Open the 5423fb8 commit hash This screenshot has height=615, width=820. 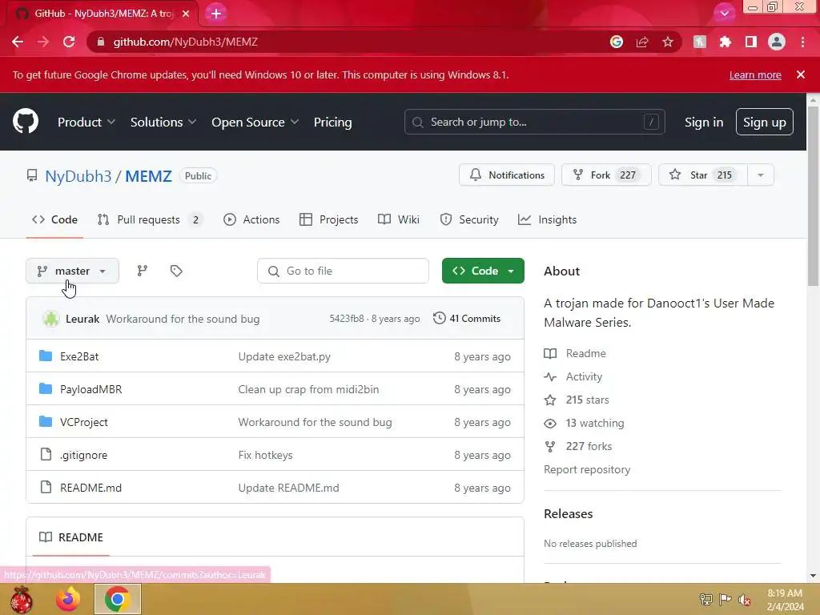click(346, 319)
